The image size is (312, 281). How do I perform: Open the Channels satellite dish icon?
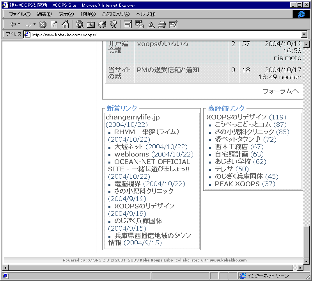(113, 25)
